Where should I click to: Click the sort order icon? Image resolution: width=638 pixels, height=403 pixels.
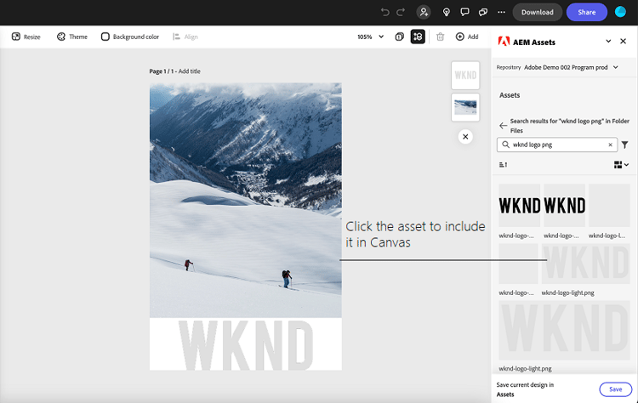tap(503, 165)
